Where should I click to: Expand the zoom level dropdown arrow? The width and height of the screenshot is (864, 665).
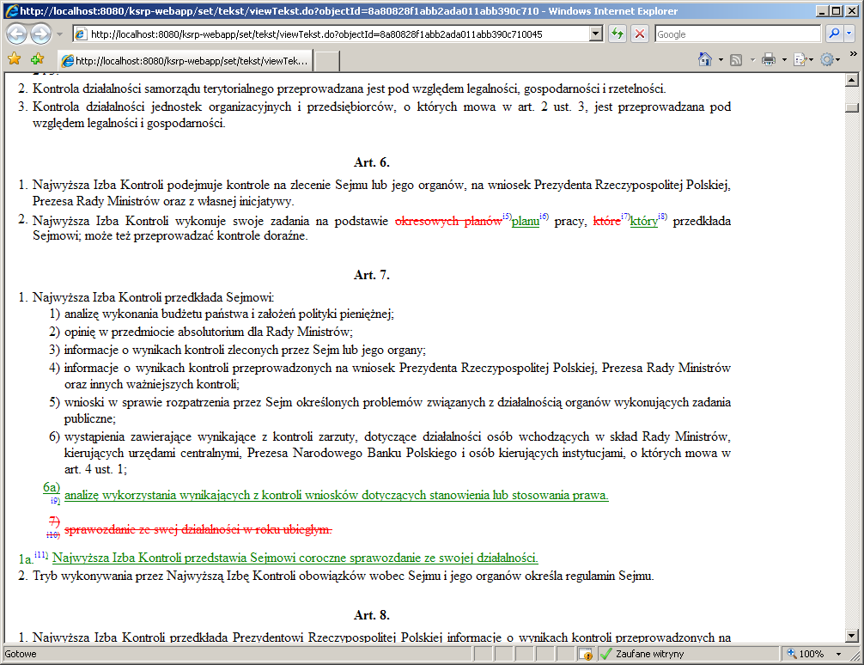838,654
